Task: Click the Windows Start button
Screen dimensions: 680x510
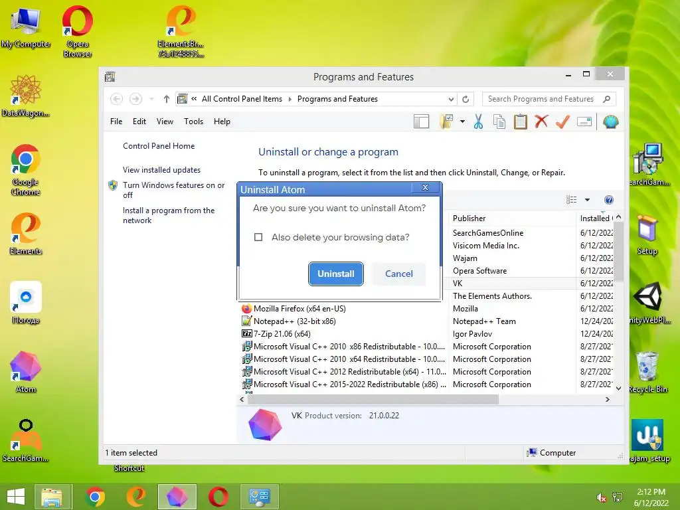Action: coord(16,497)
